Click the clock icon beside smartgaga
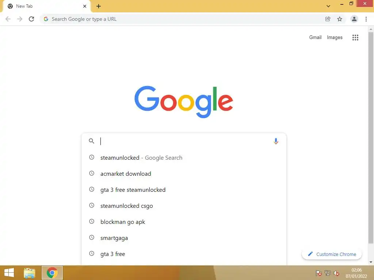 (x=92, y=237)
